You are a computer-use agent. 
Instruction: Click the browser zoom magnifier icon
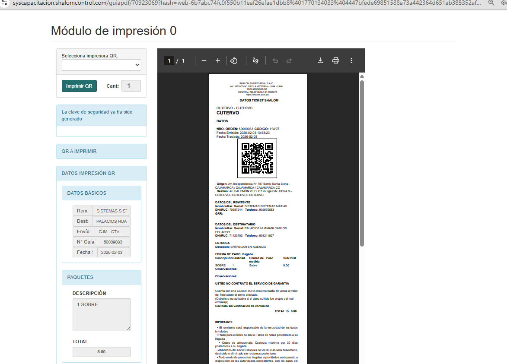pyautogui.click(x=491, y=3)
